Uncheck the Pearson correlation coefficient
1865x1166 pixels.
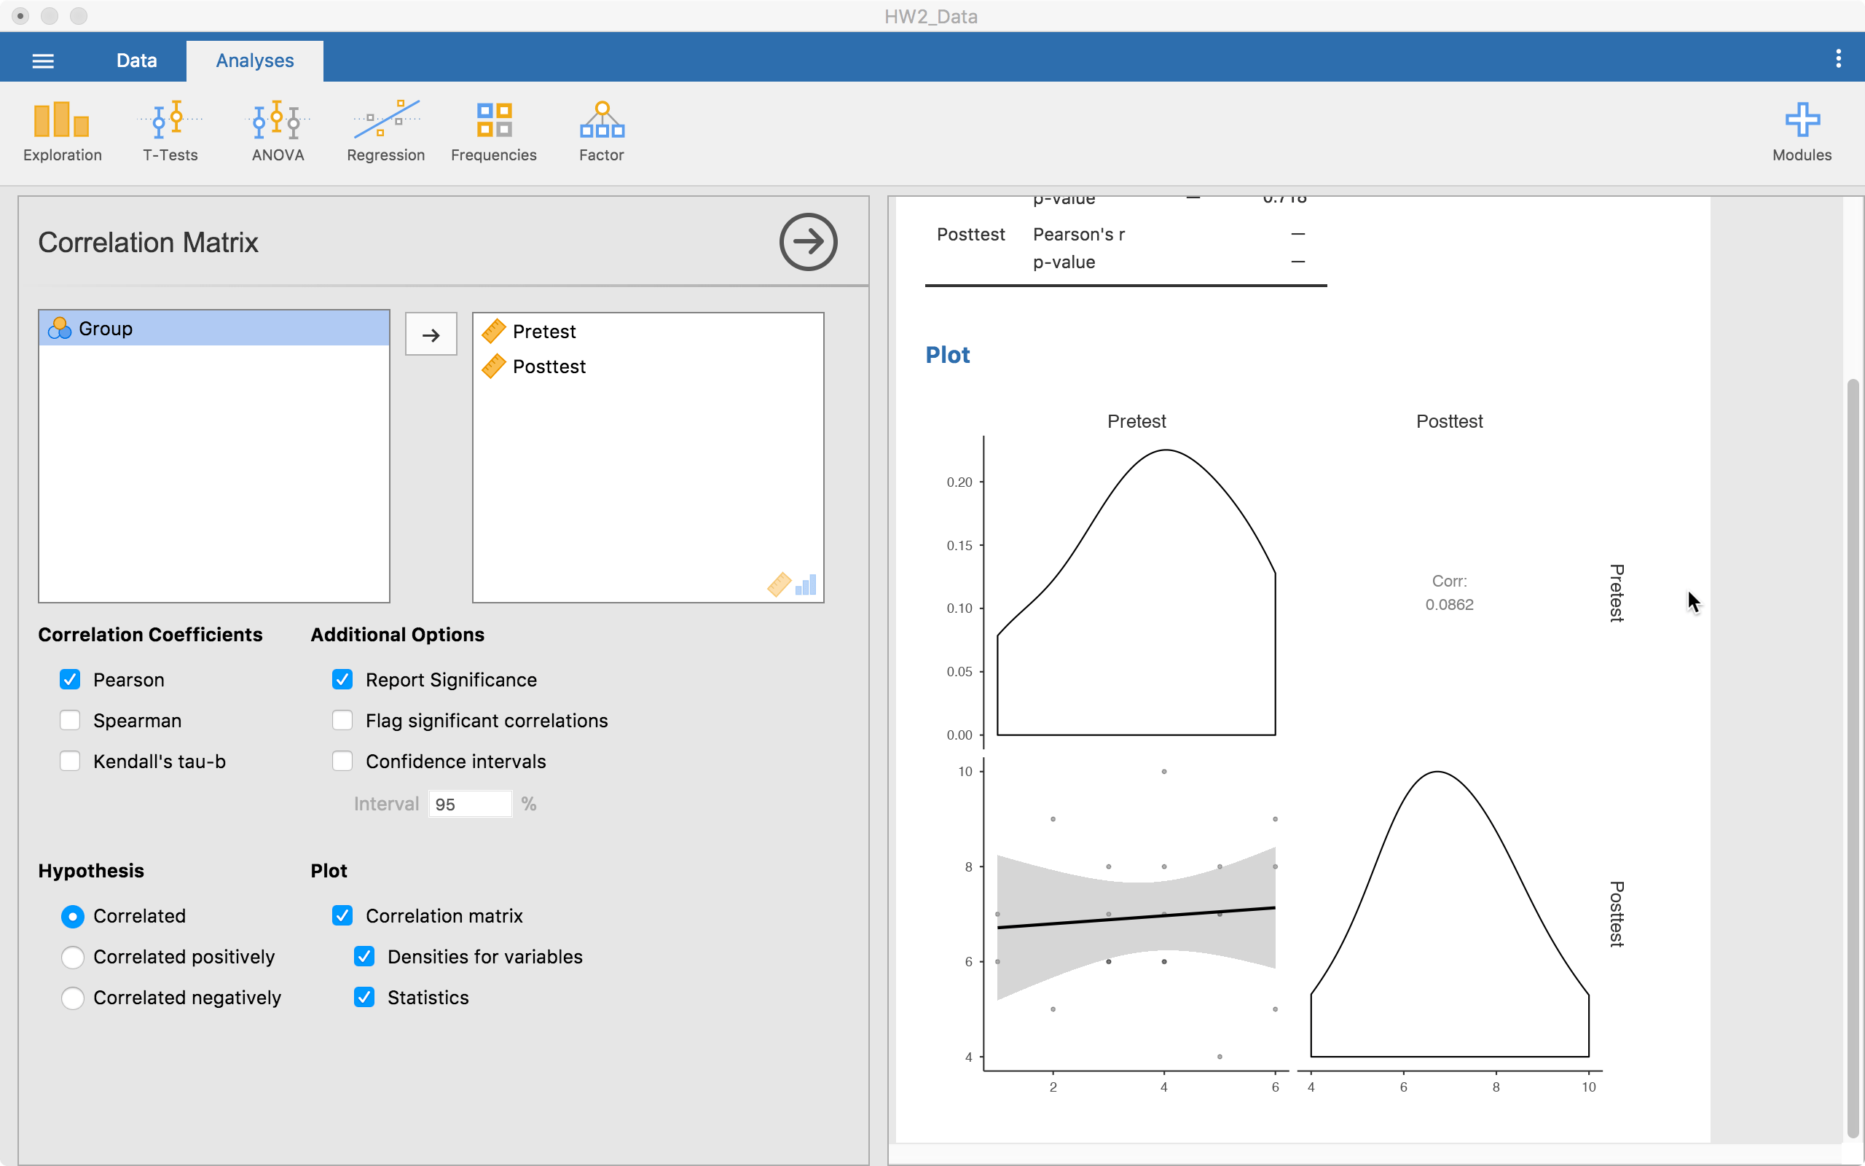pyautogui.click(x=70, y=679)
